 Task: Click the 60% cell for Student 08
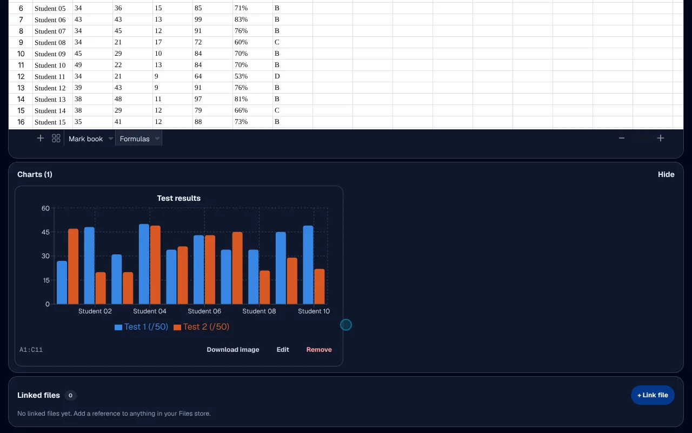pyautogui.click(x=252, y=42)
